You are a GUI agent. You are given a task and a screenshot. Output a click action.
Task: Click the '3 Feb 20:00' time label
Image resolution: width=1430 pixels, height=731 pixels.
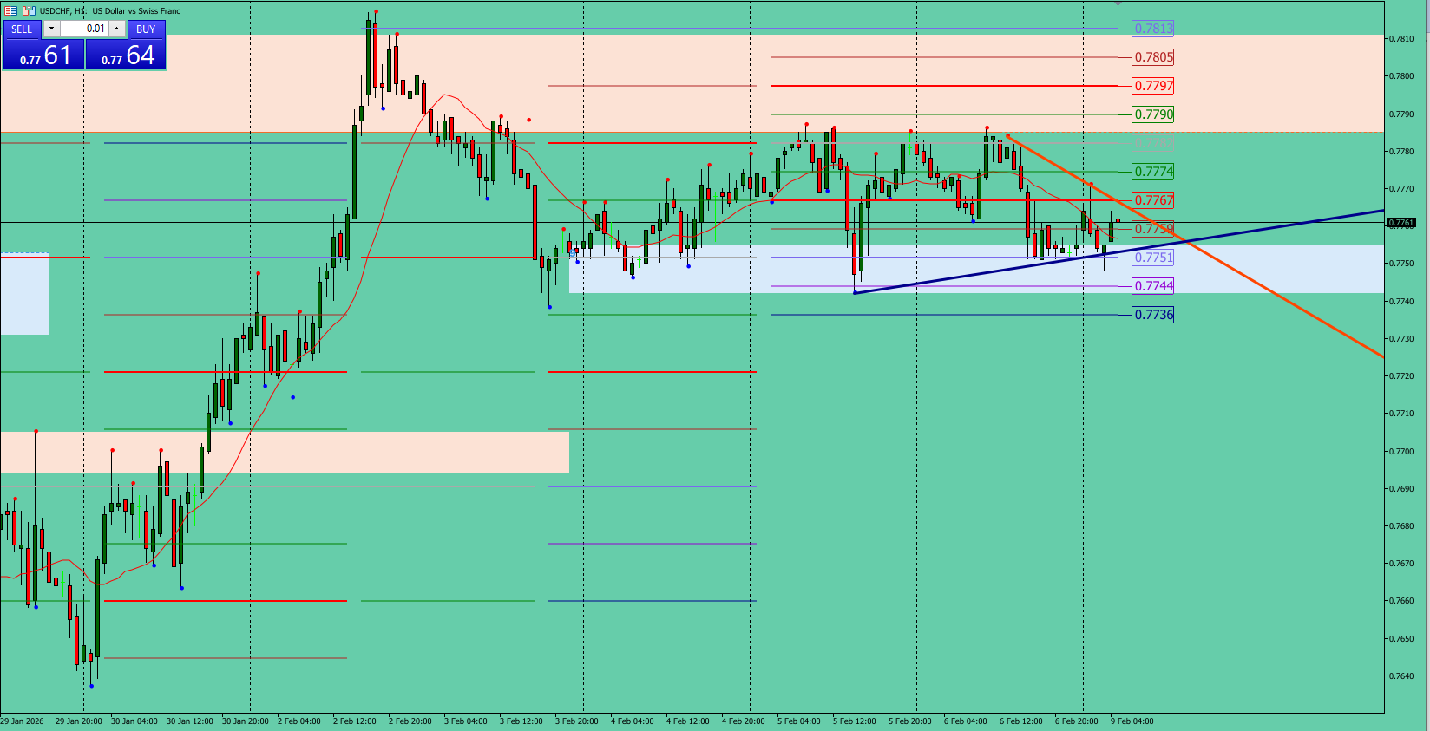click(577, 721)
